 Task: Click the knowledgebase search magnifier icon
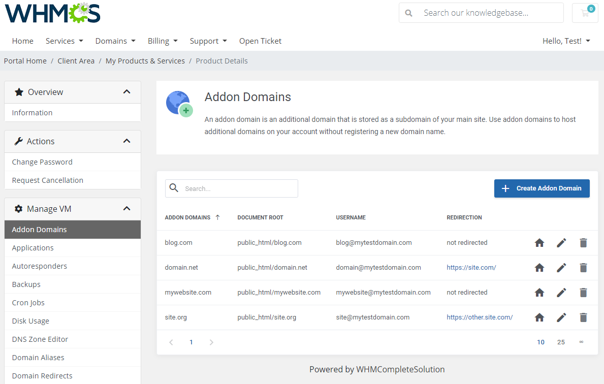tap(409, 13)
